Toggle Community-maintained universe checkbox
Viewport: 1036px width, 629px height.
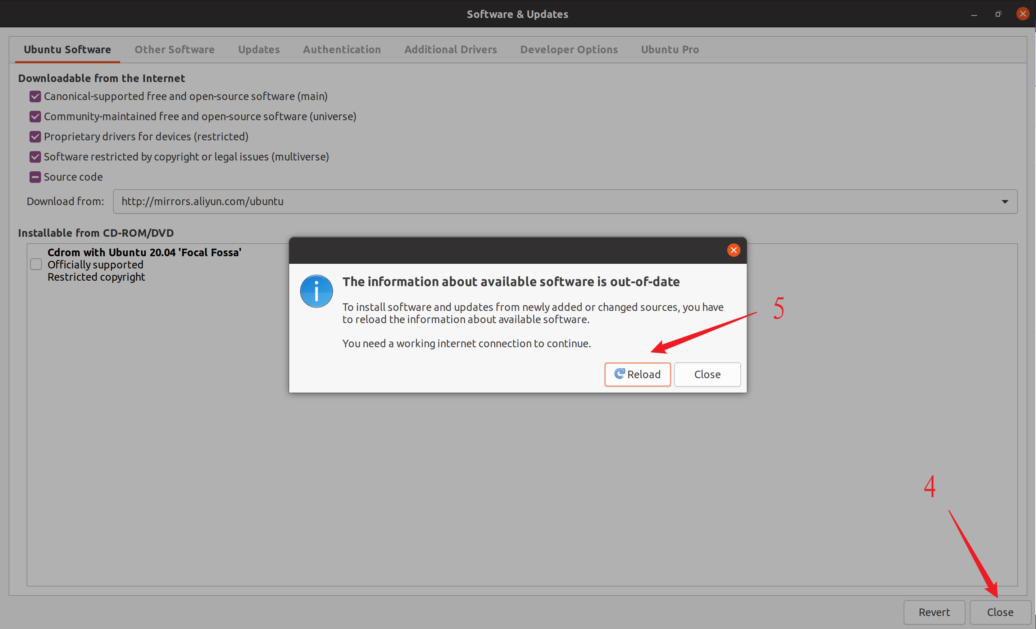point(35,116)
